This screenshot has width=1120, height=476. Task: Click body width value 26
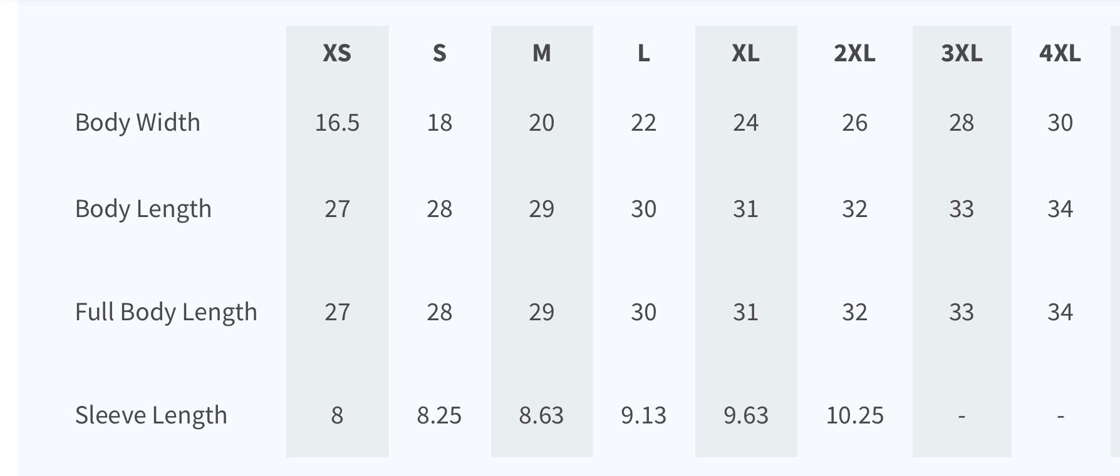(854, 123)
